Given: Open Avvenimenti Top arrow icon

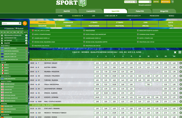Looking at the screenshot, I should pos(26,38).
